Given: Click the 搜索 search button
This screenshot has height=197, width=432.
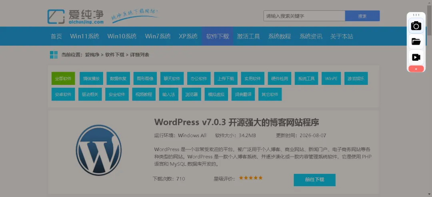Looking at the screenshot, I should 362,16.
